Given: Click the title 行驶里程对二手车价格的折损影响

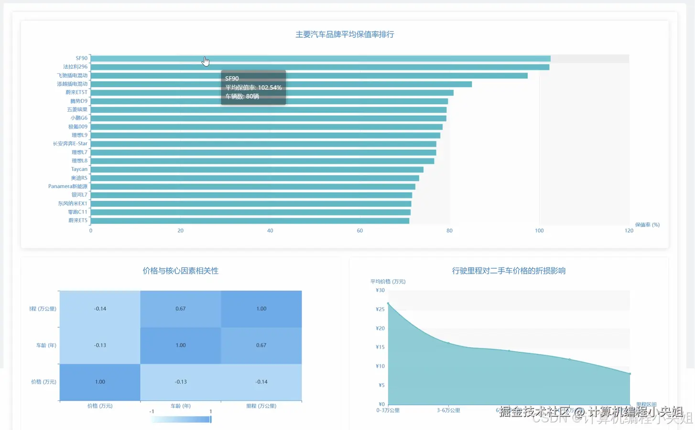Looking at the screenshot, I should (x=509, y=271).
